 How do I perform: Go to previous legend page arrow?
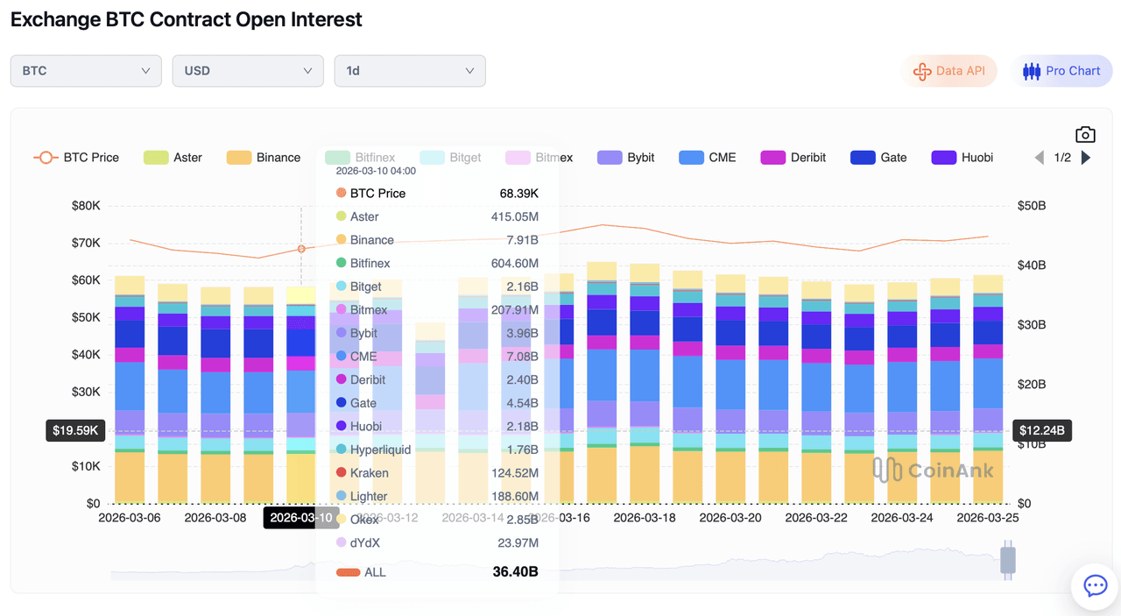click(x=1040, y=158)
